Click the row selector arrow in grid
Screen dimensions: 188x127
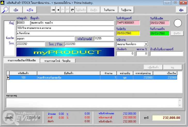[x=8, y=77]
